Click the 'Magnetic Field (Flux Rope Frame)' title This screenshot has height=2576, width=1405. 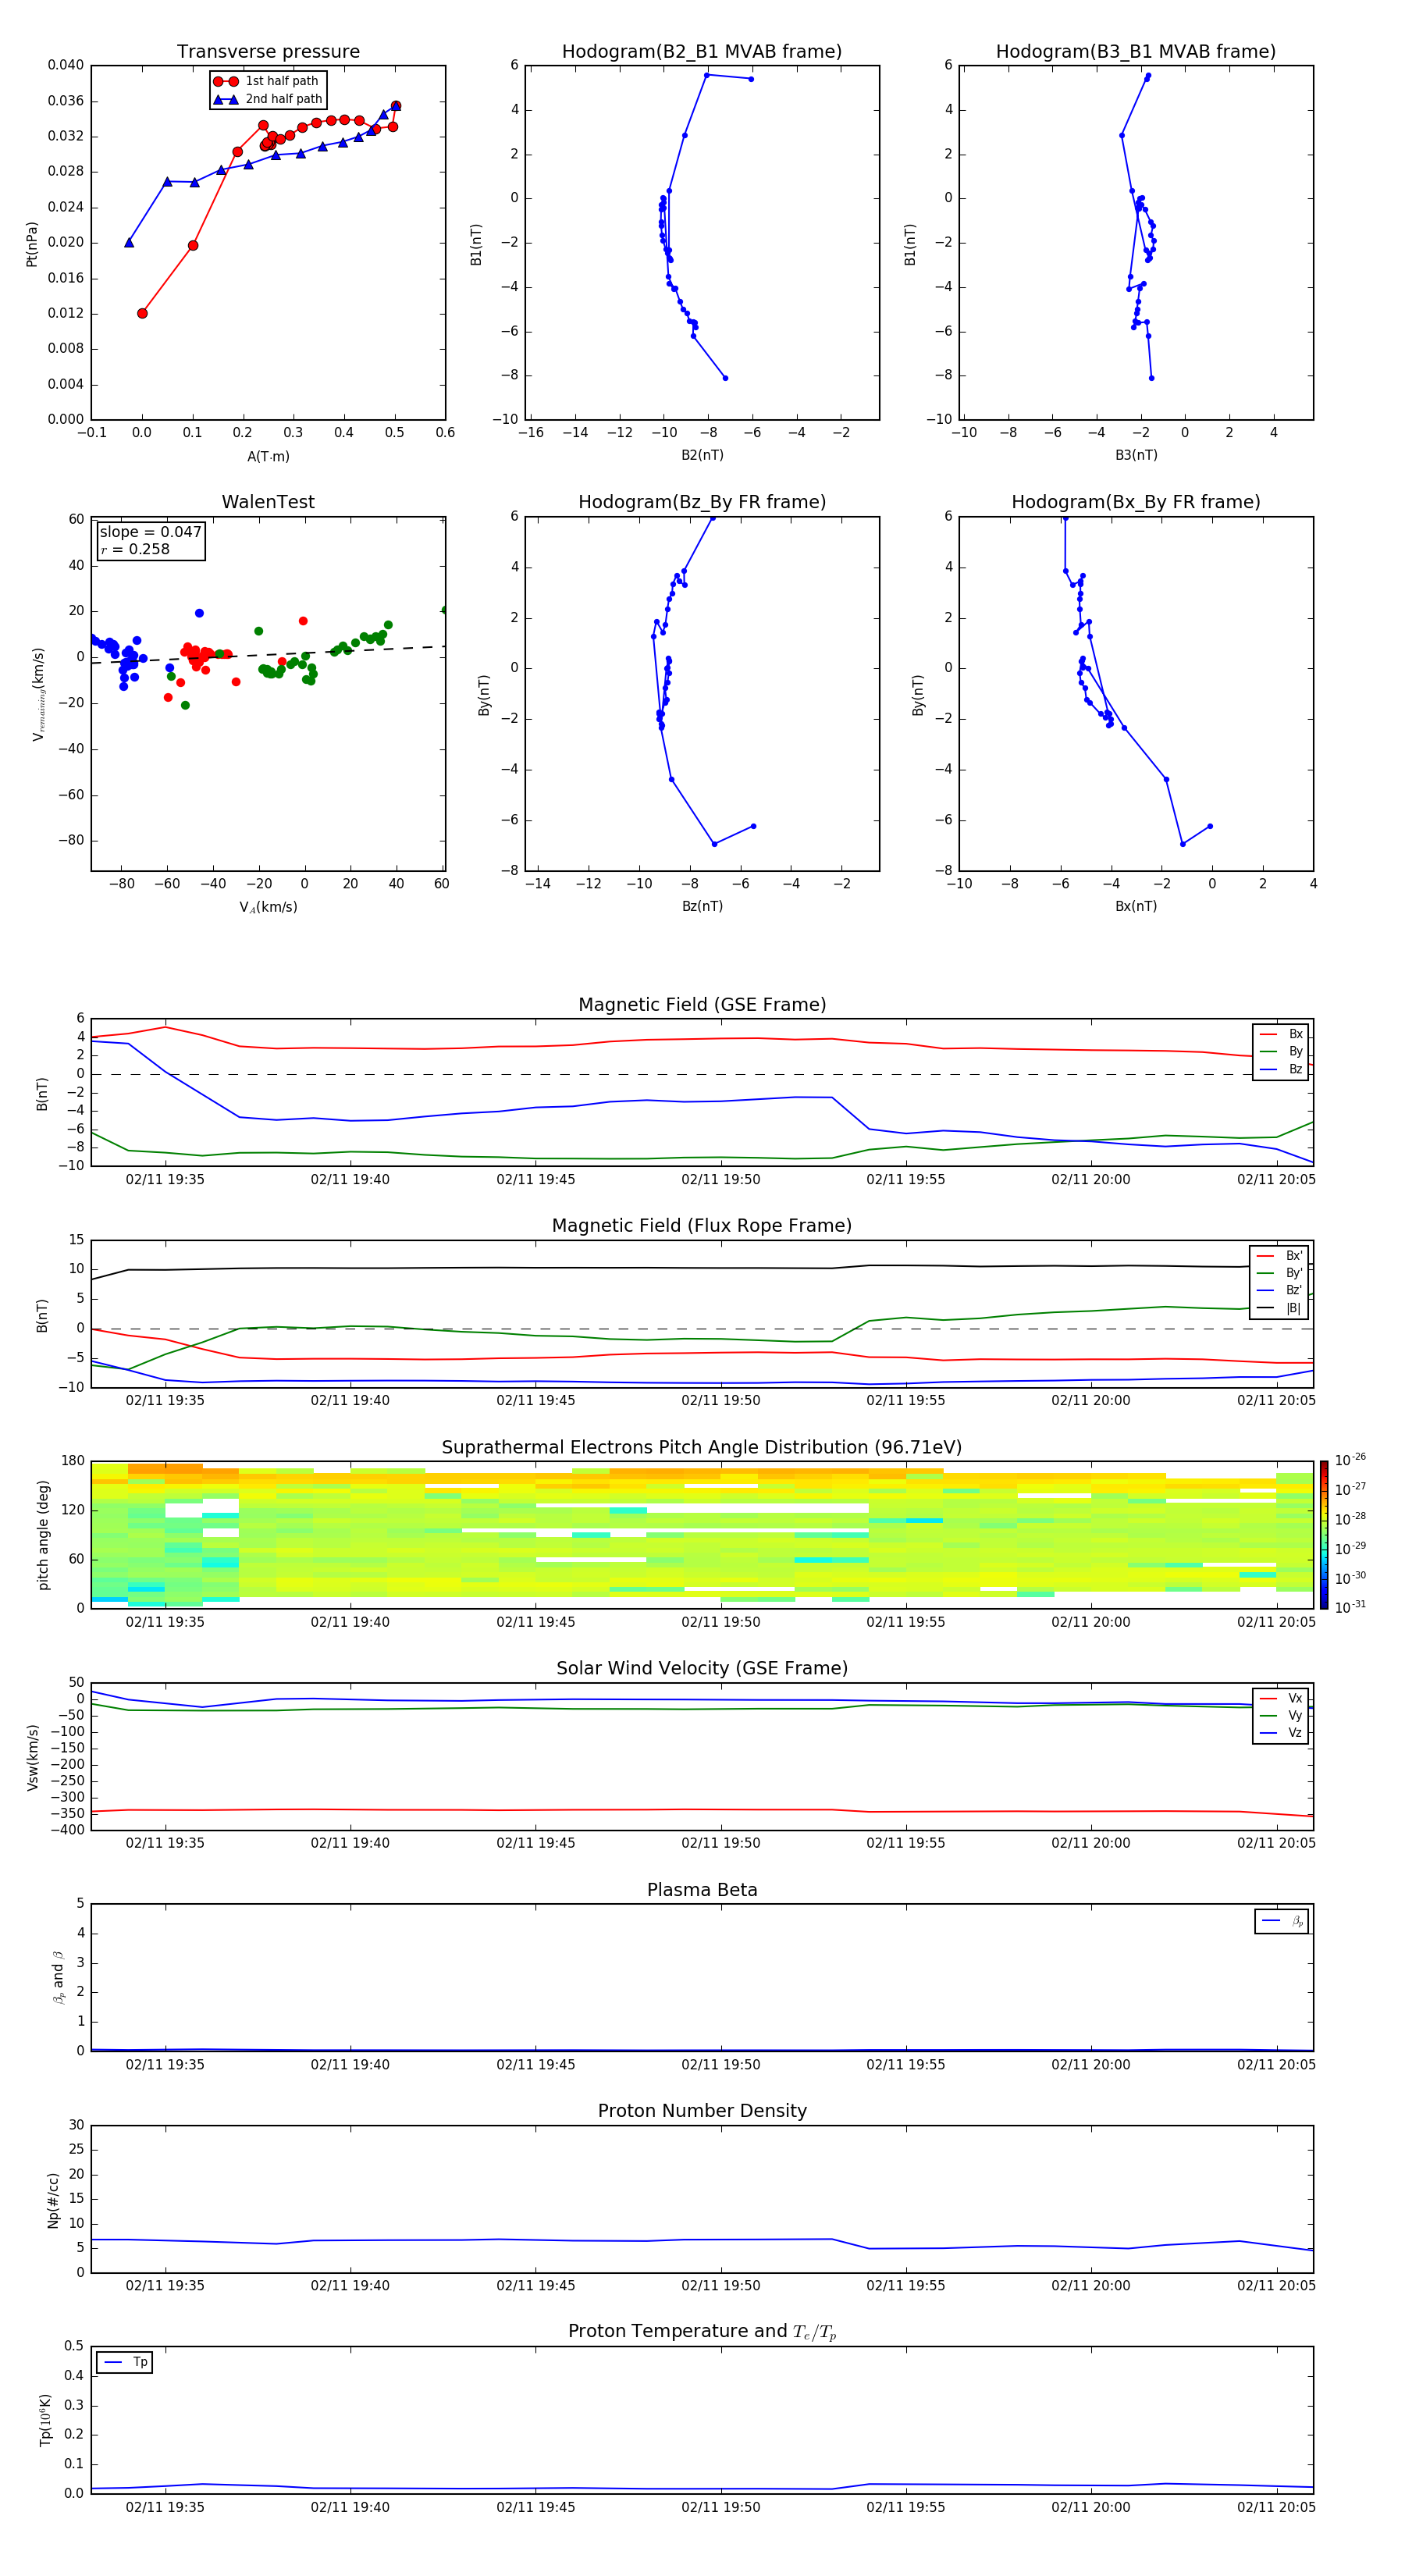coord(702,1226)
